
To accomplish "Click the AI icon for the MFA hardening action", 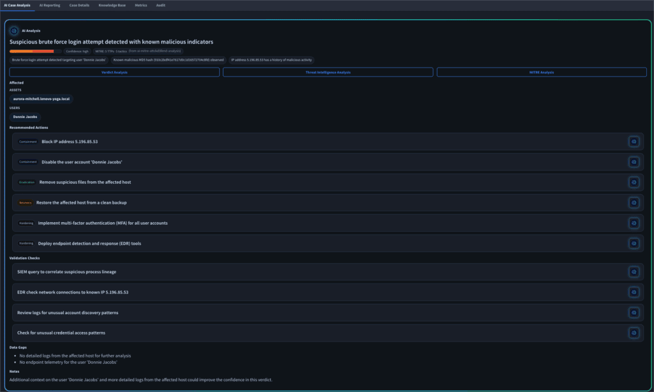I will click(x=634, y=223).
